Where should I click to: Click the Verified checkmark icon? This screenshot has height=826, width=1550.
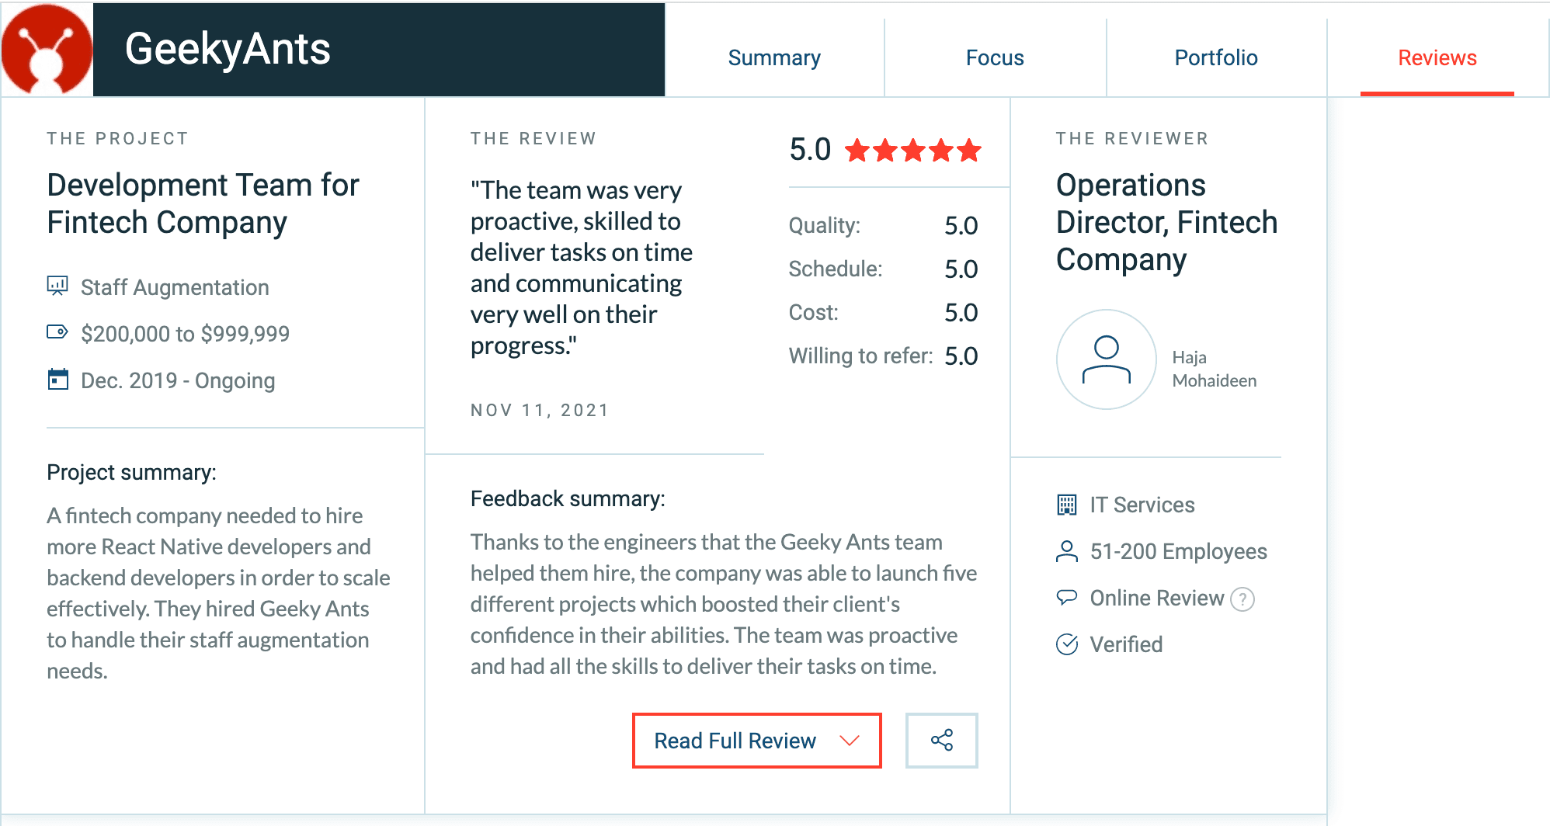1067,644
